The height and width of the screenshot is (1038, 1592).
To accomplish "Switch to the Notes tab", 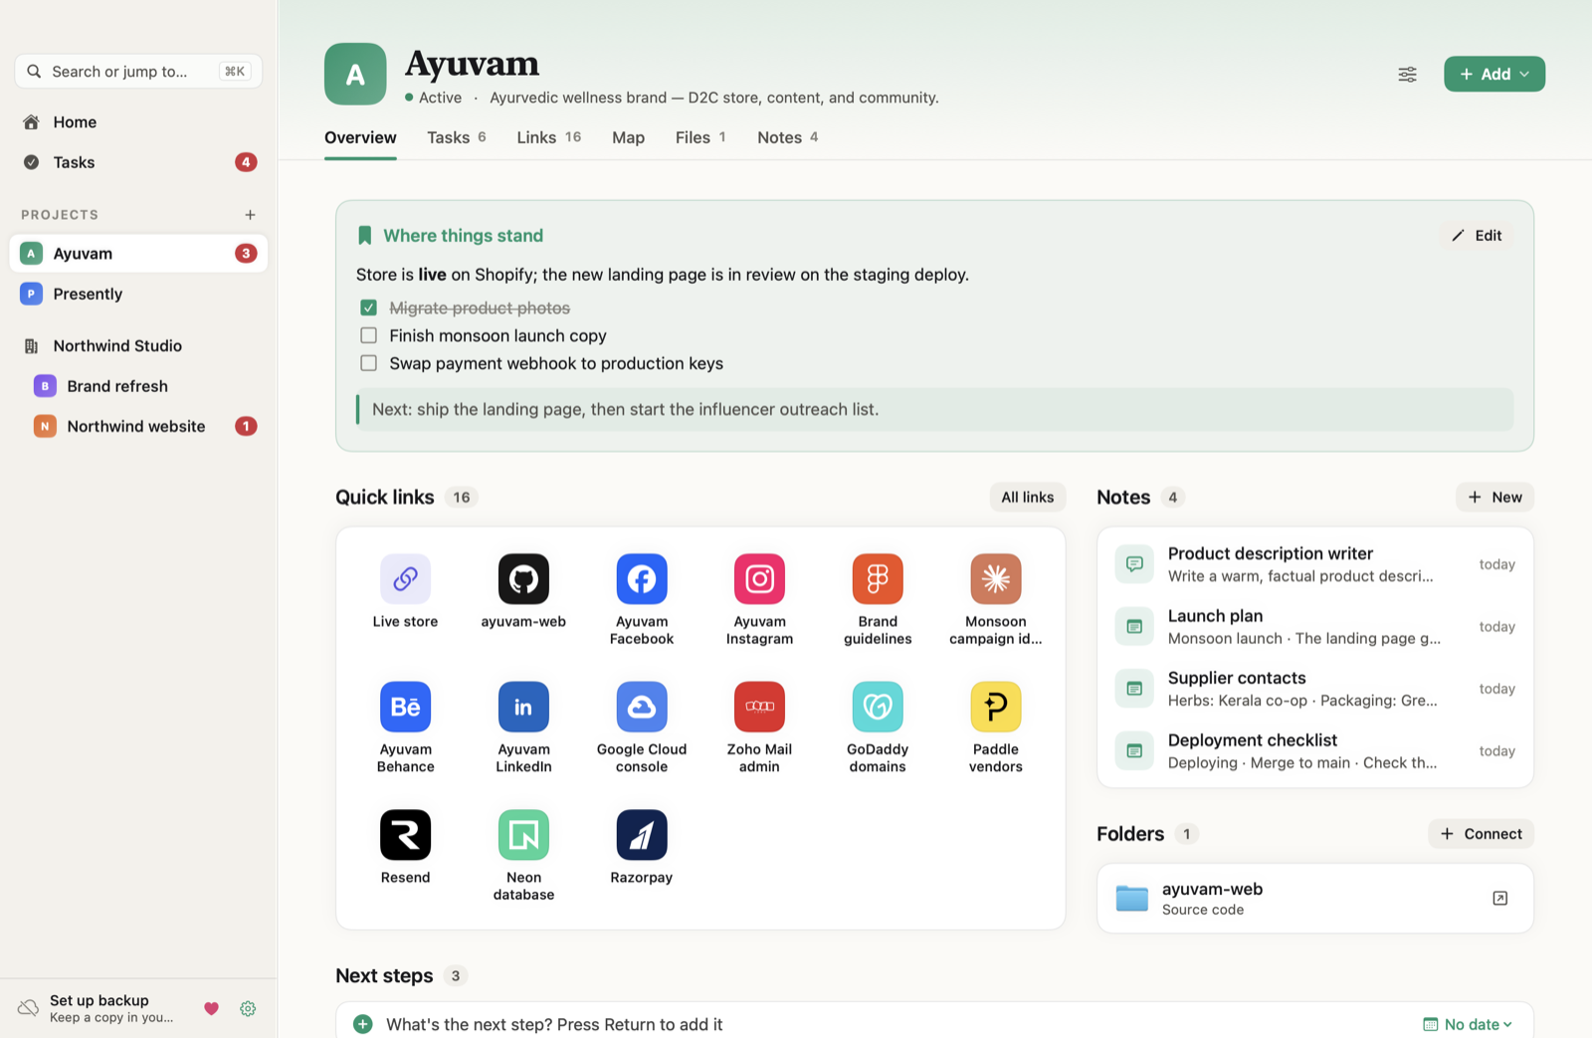I will [787, 137].
